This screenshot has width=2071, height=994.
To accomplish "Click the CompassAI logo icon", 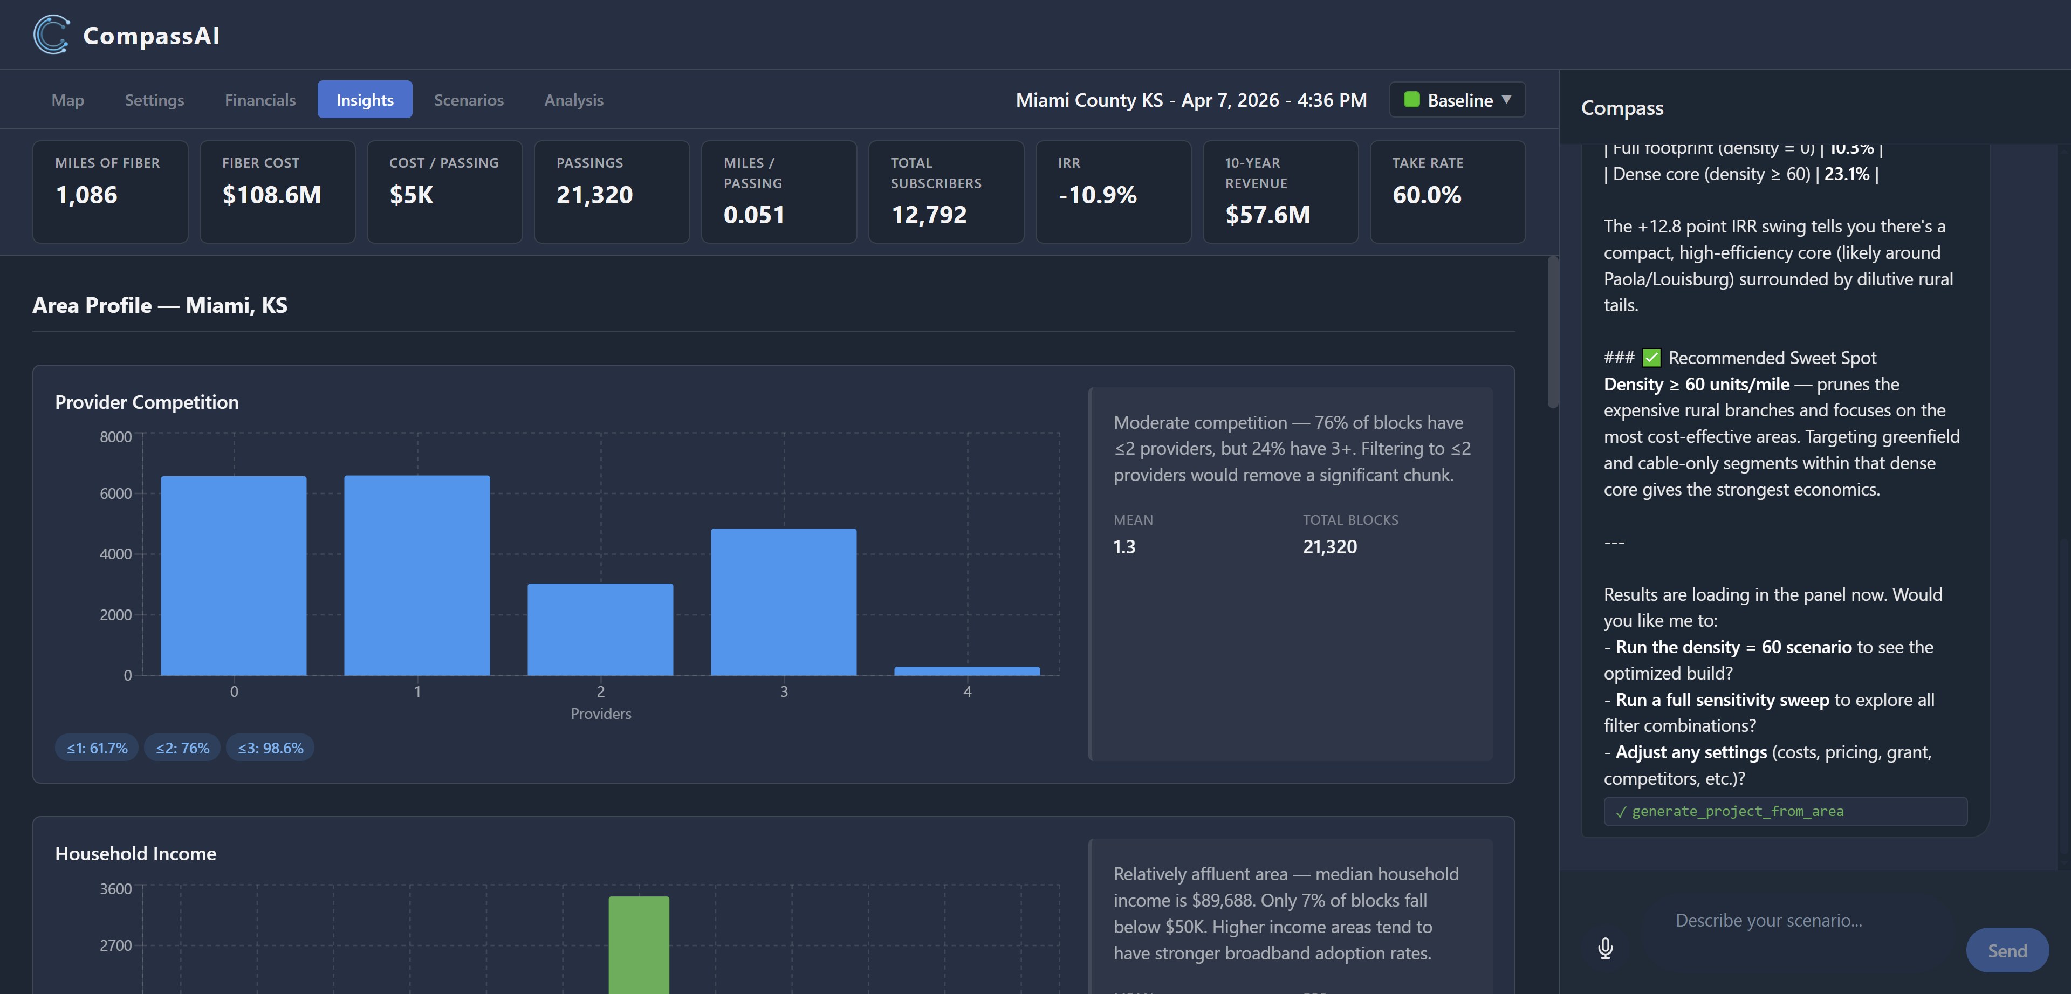I will [x=51, y=35].
